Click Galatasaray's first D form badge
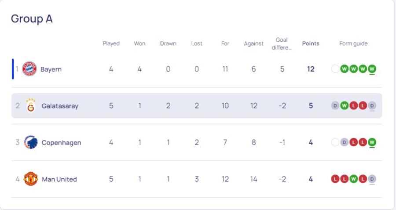The image size is (396, 210). [x=335, y=105]
